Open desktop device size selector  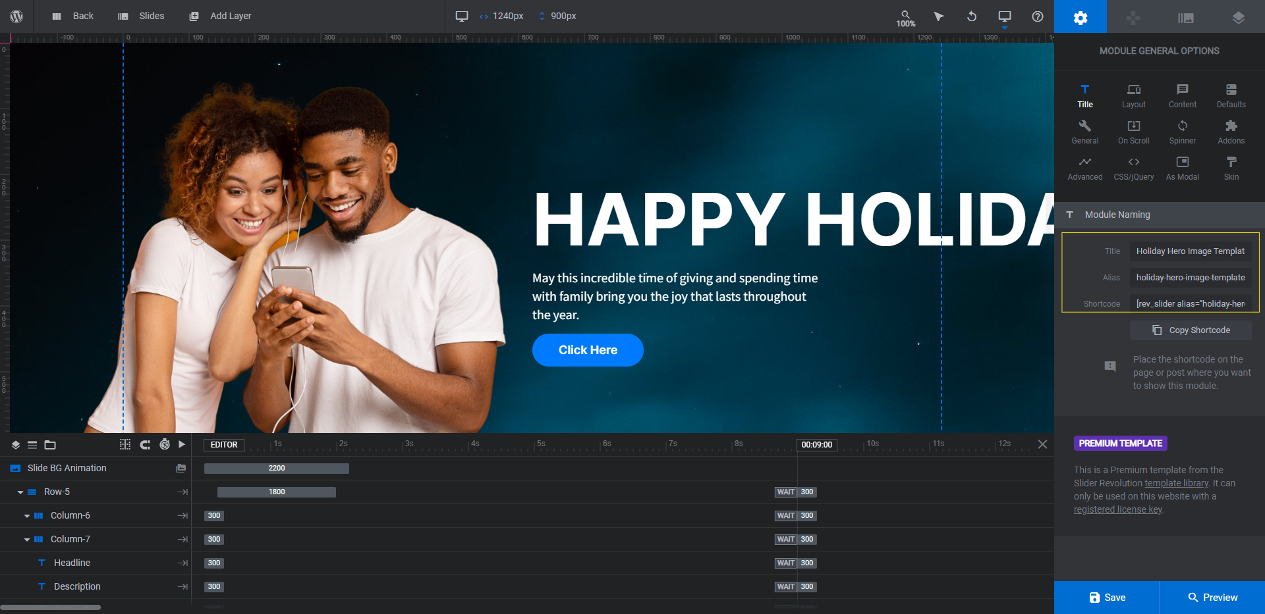(462, 16)
